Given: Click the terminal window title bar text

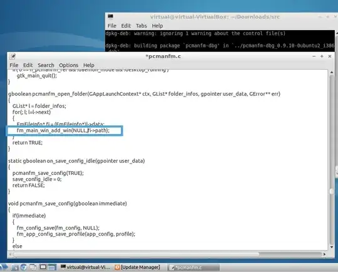Looking at the screenshot, I should point(215,17).
